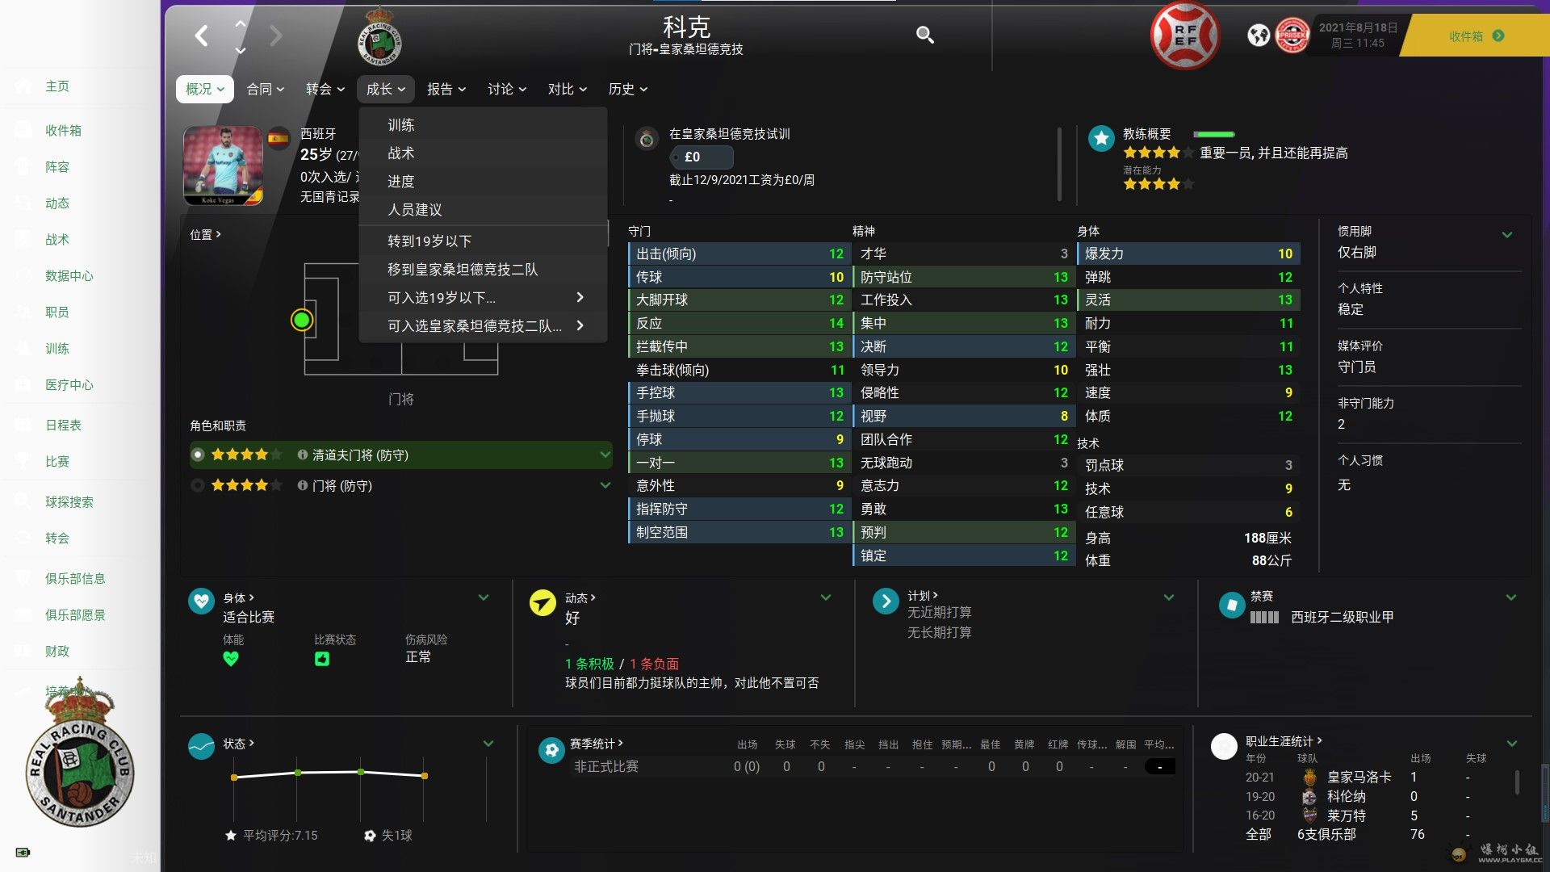Open 阵容 in the sidebar
The width and height of the screenshot is (1550, 872).
point(57,167)
